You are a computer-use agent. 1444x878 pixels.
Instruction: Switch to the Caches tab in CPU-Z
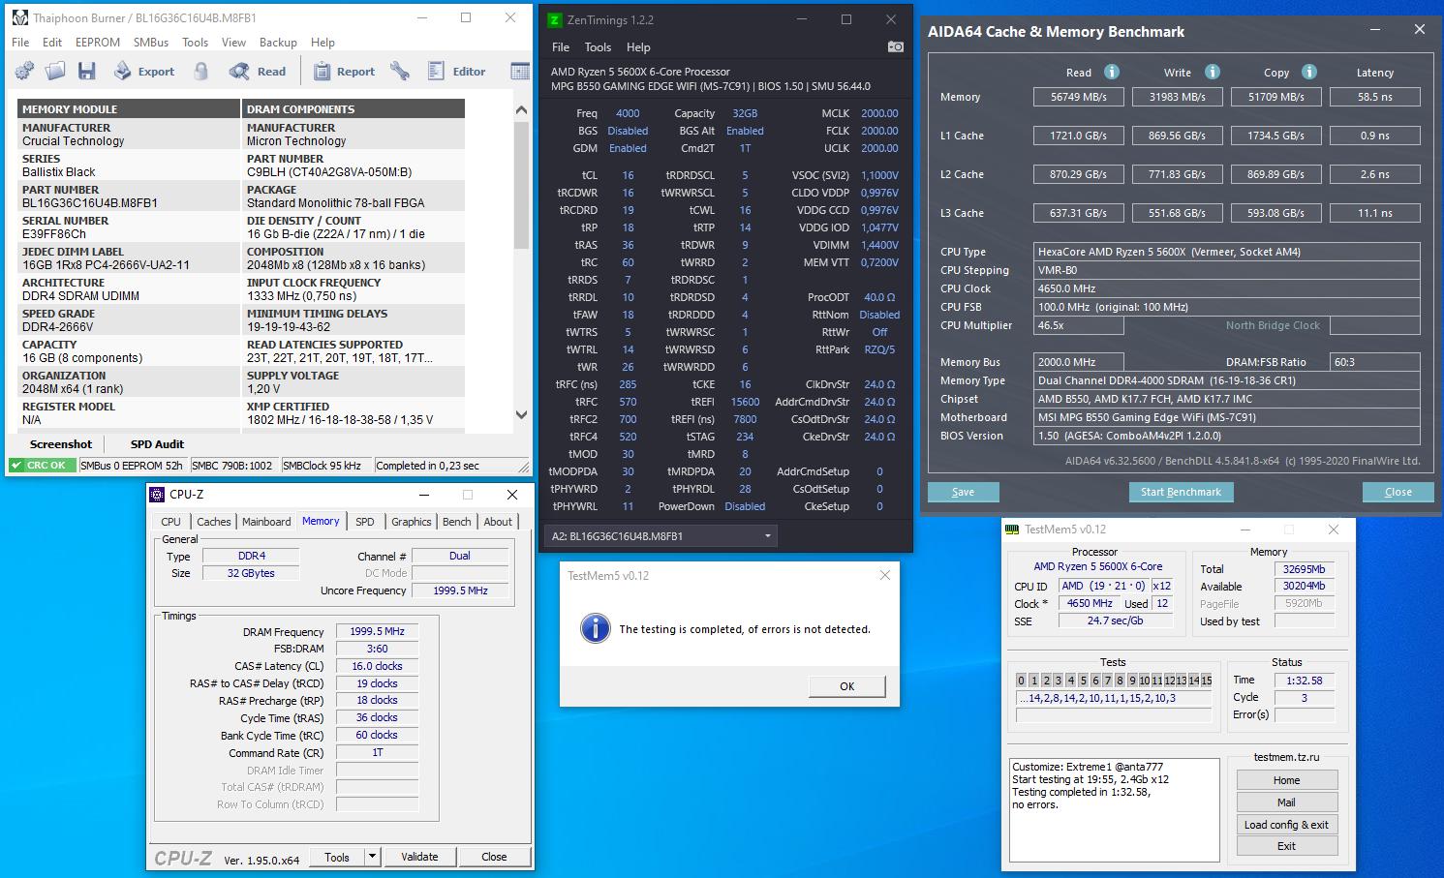click(x=214, y=522)
